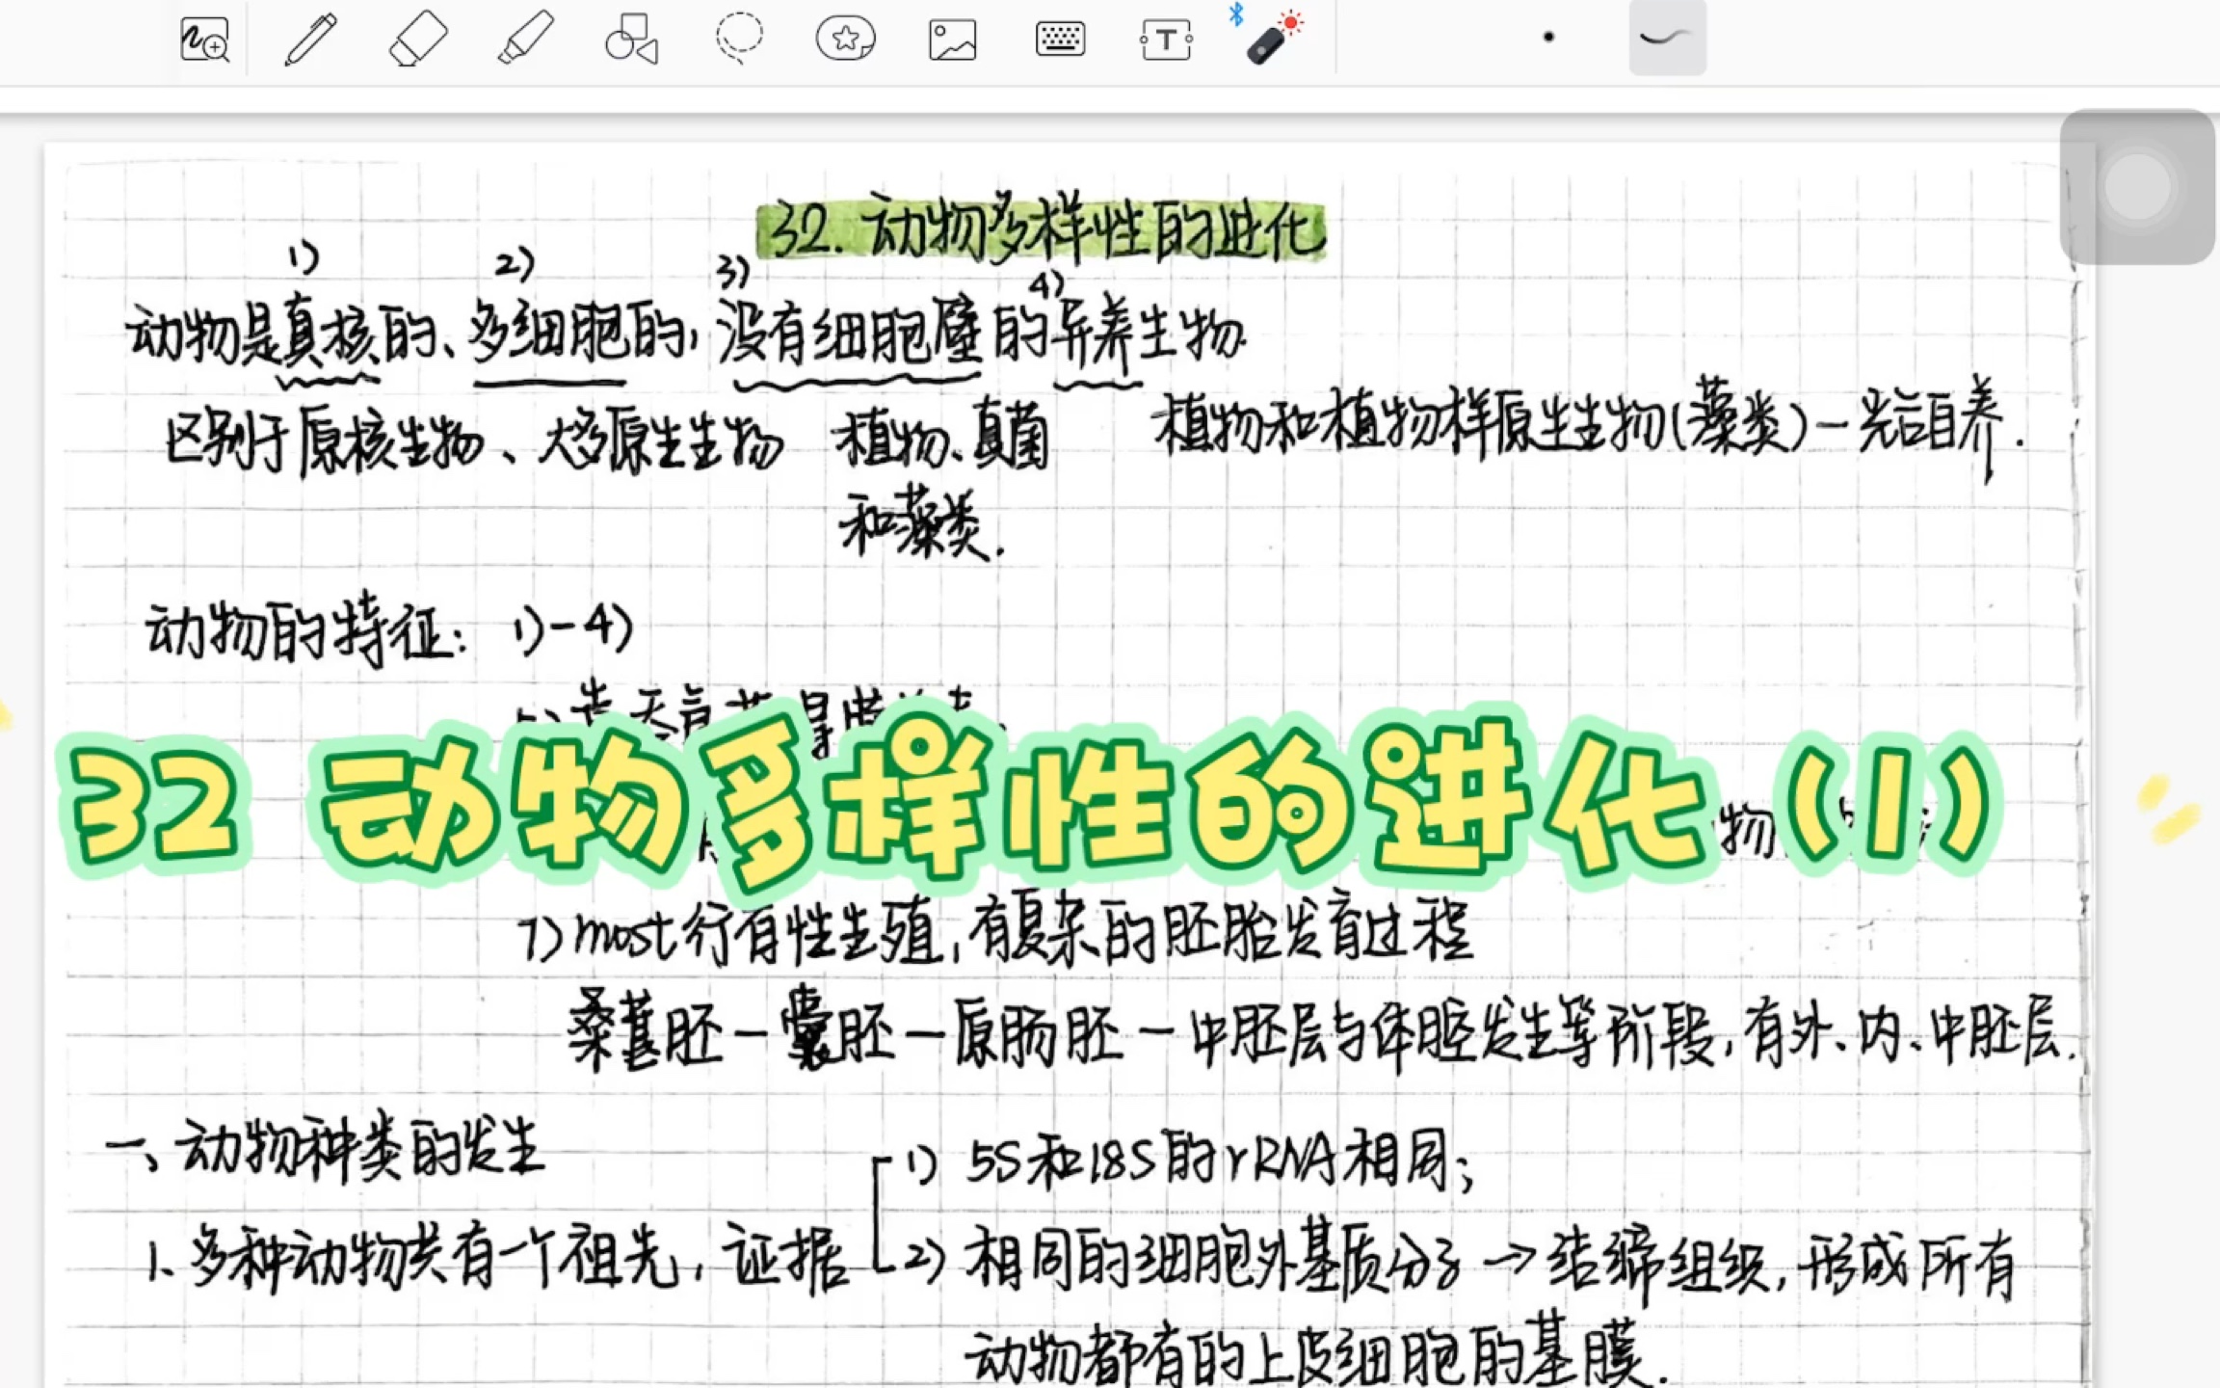Select the Text box tool

coord(1166,40)
